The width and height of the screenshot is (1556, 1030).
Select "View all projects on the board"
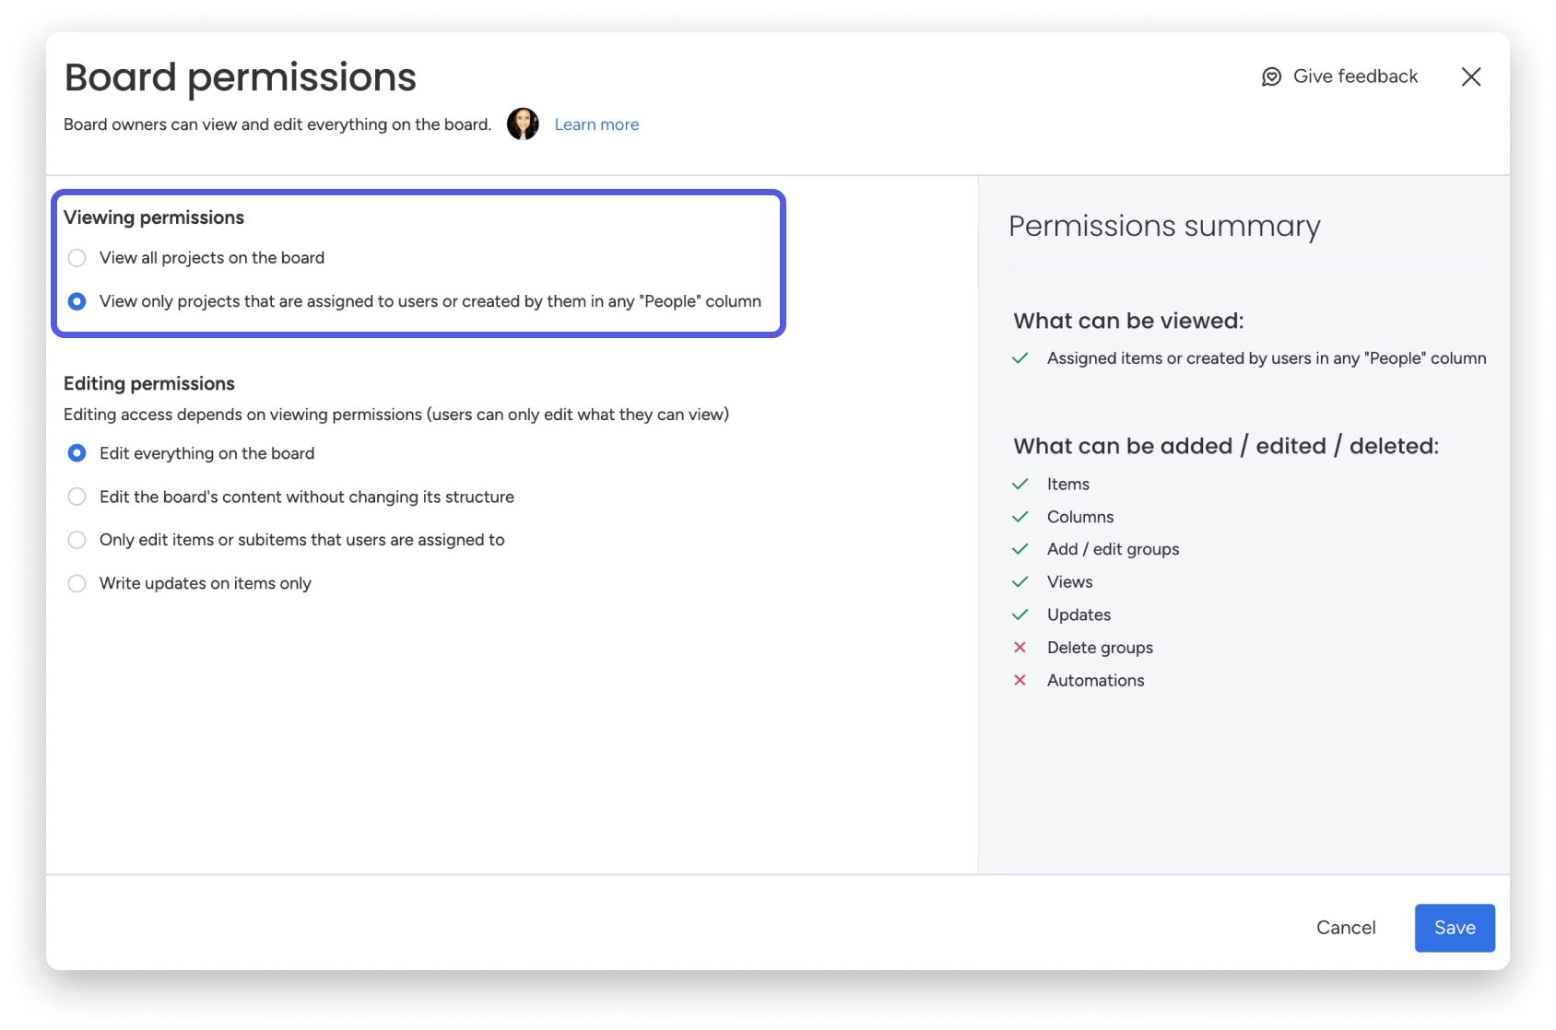pos(77,258)
